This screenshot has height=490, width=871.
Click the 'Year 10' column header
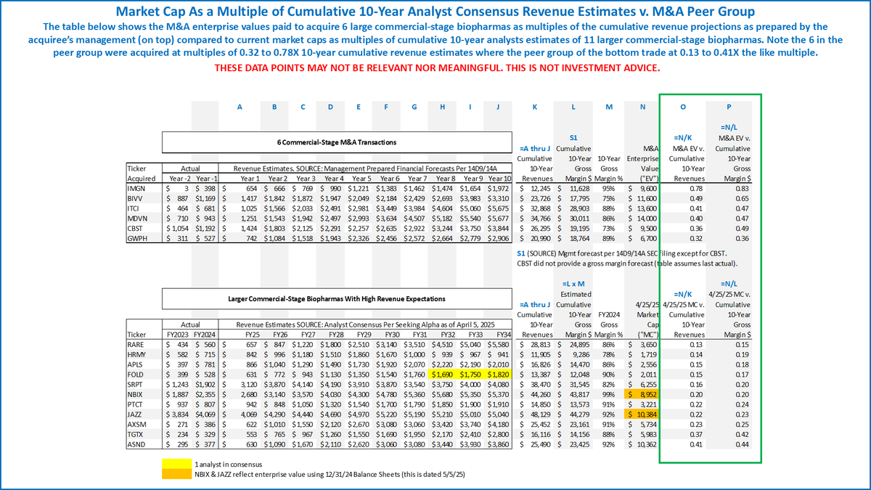tap(499, 180)
